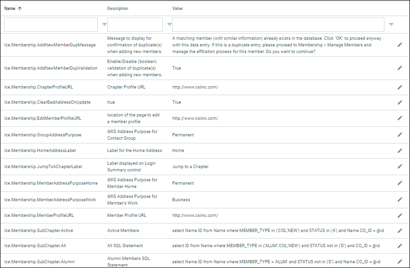Edit MemberAddressPurposeHome setting
Viewport: 410px width, 268px height.
pyautogui.click(x=400, y=183)
